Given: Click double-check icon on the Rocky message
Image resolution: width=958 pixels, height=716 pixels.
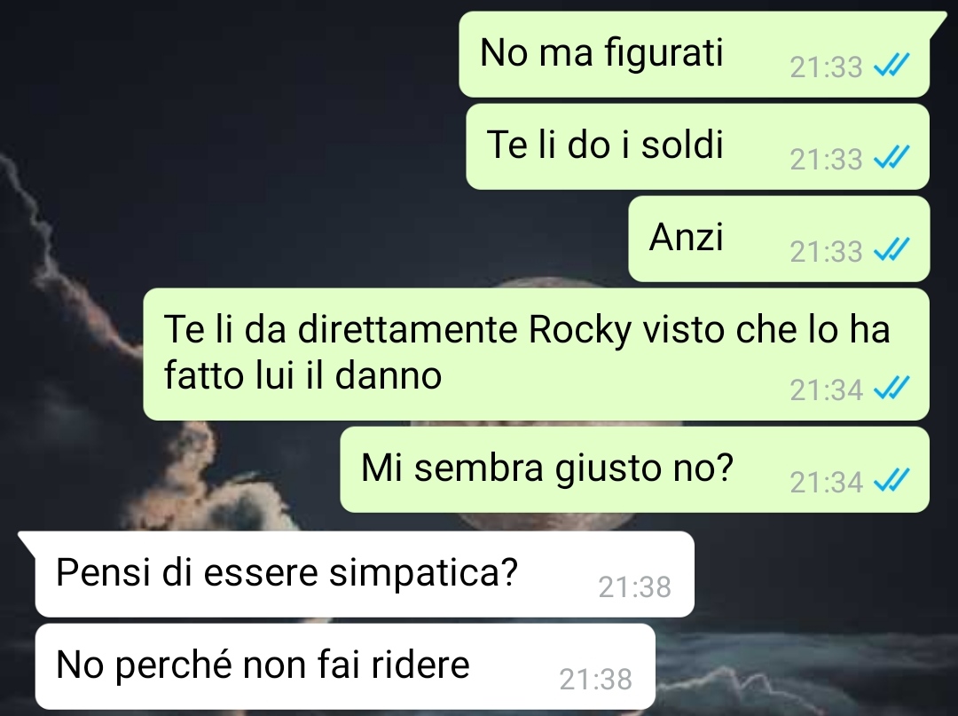Looking at the screenshot, I should [891, 388].
